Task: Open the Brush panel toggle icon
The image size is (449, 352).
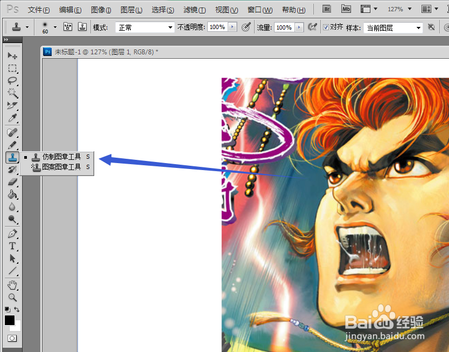Action: (68, 27)
